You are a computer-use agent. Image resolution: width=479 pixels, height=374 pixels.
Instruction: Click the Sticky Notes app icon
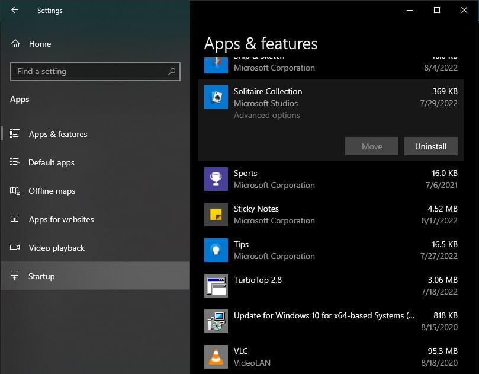(x=216, y=215)
